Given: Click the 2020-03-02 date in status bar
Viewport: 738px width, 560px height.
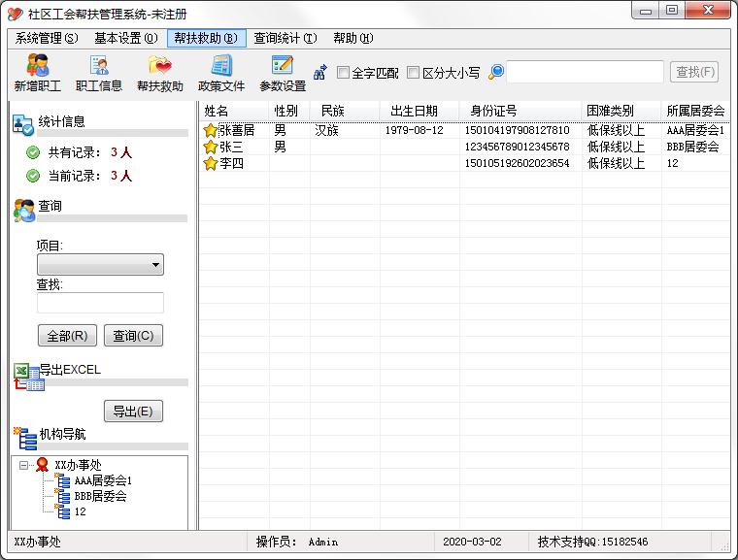Looking at the screenshot, I should pos(472,542).
